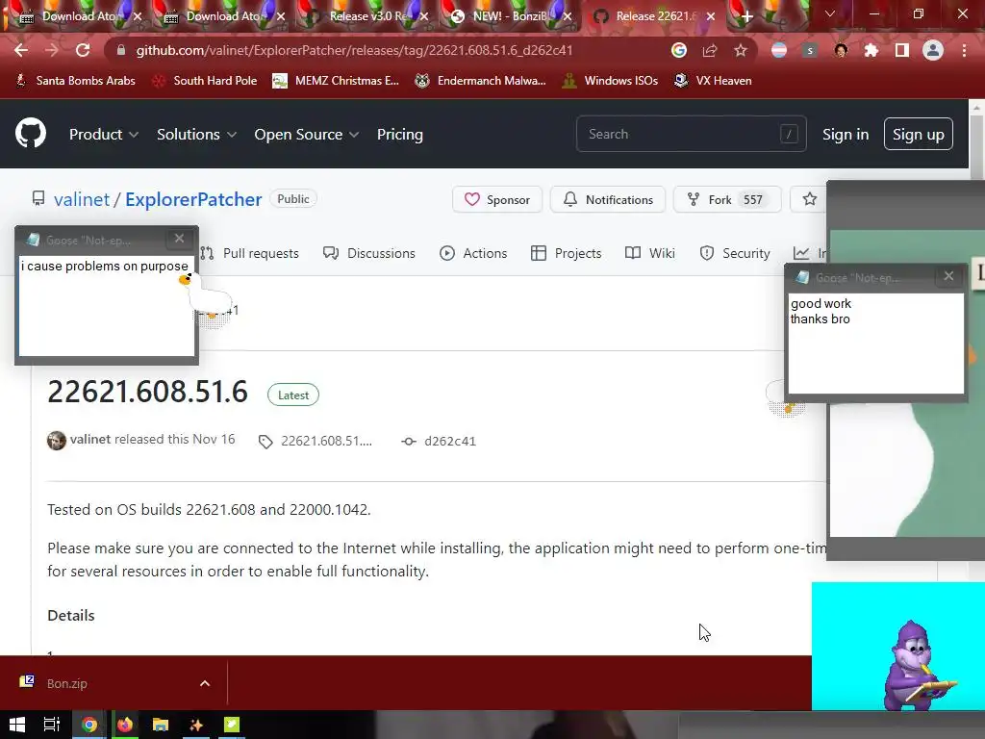Open the Projects tab
This screenshot has height=739, width=985.
point(566,253)
